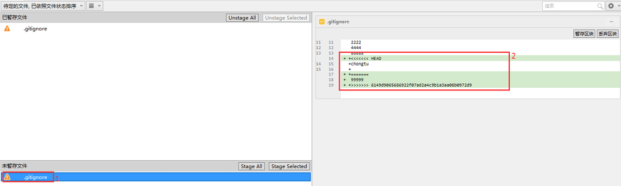Open the pending files sort order dropdown

click(x=42, y=6)
